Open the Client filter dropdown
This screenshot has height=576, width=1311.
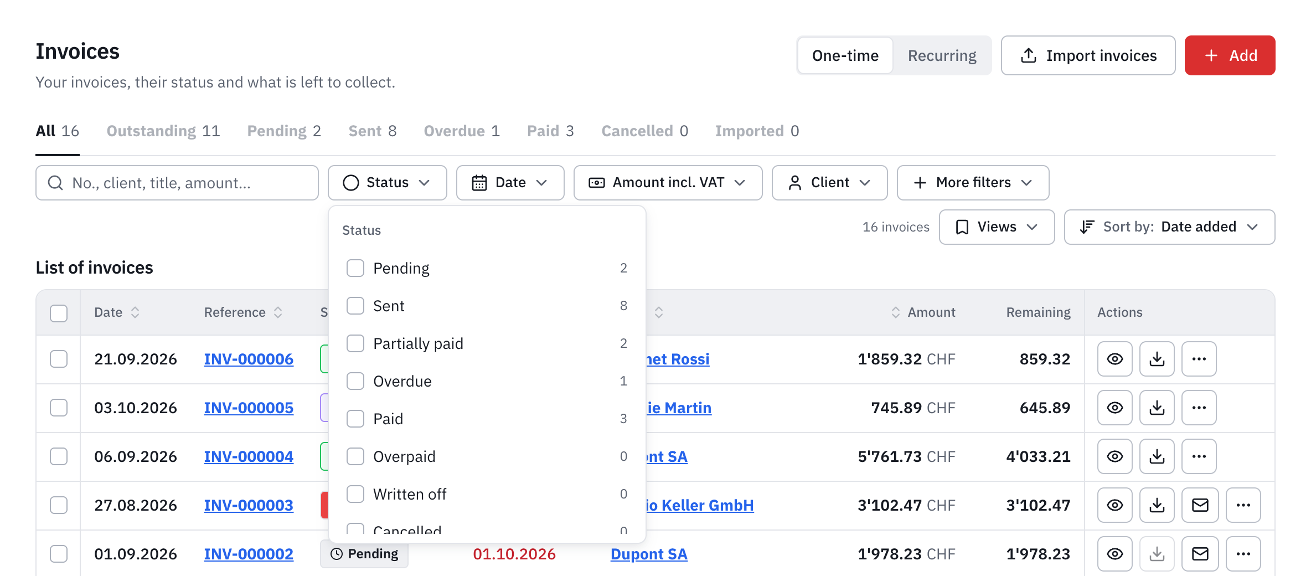click(829, 183)
